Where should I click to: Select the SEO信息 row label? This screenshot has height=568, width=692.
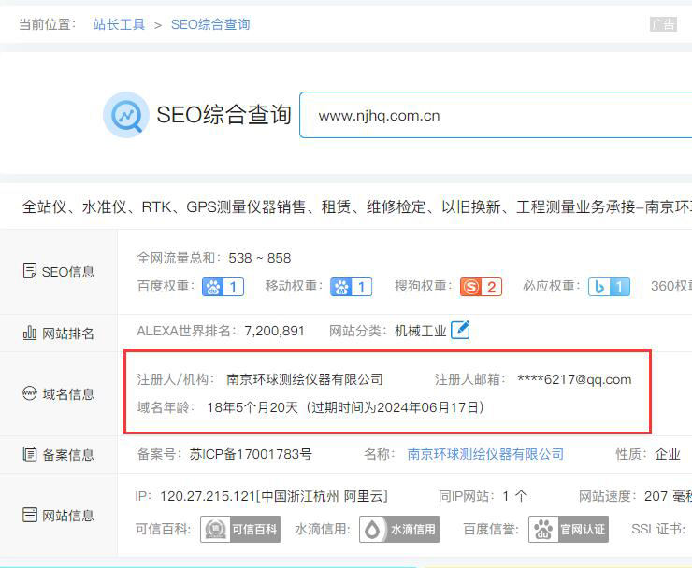(58, 272)
